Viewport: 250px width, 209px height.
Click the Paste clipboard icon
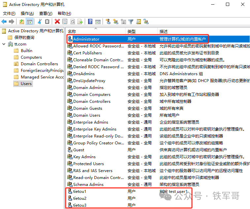(47, 21)
